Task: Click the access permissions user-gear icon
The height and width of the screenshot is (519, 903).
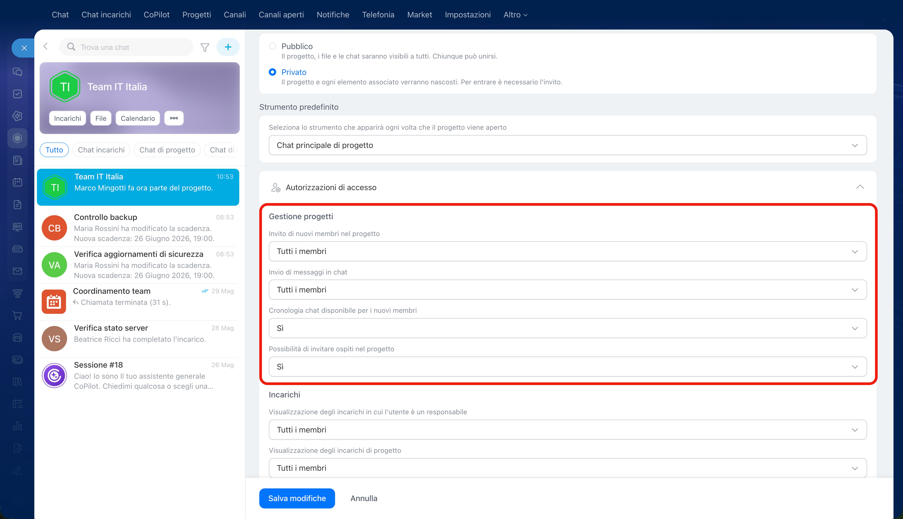Action: pos(276,188)
